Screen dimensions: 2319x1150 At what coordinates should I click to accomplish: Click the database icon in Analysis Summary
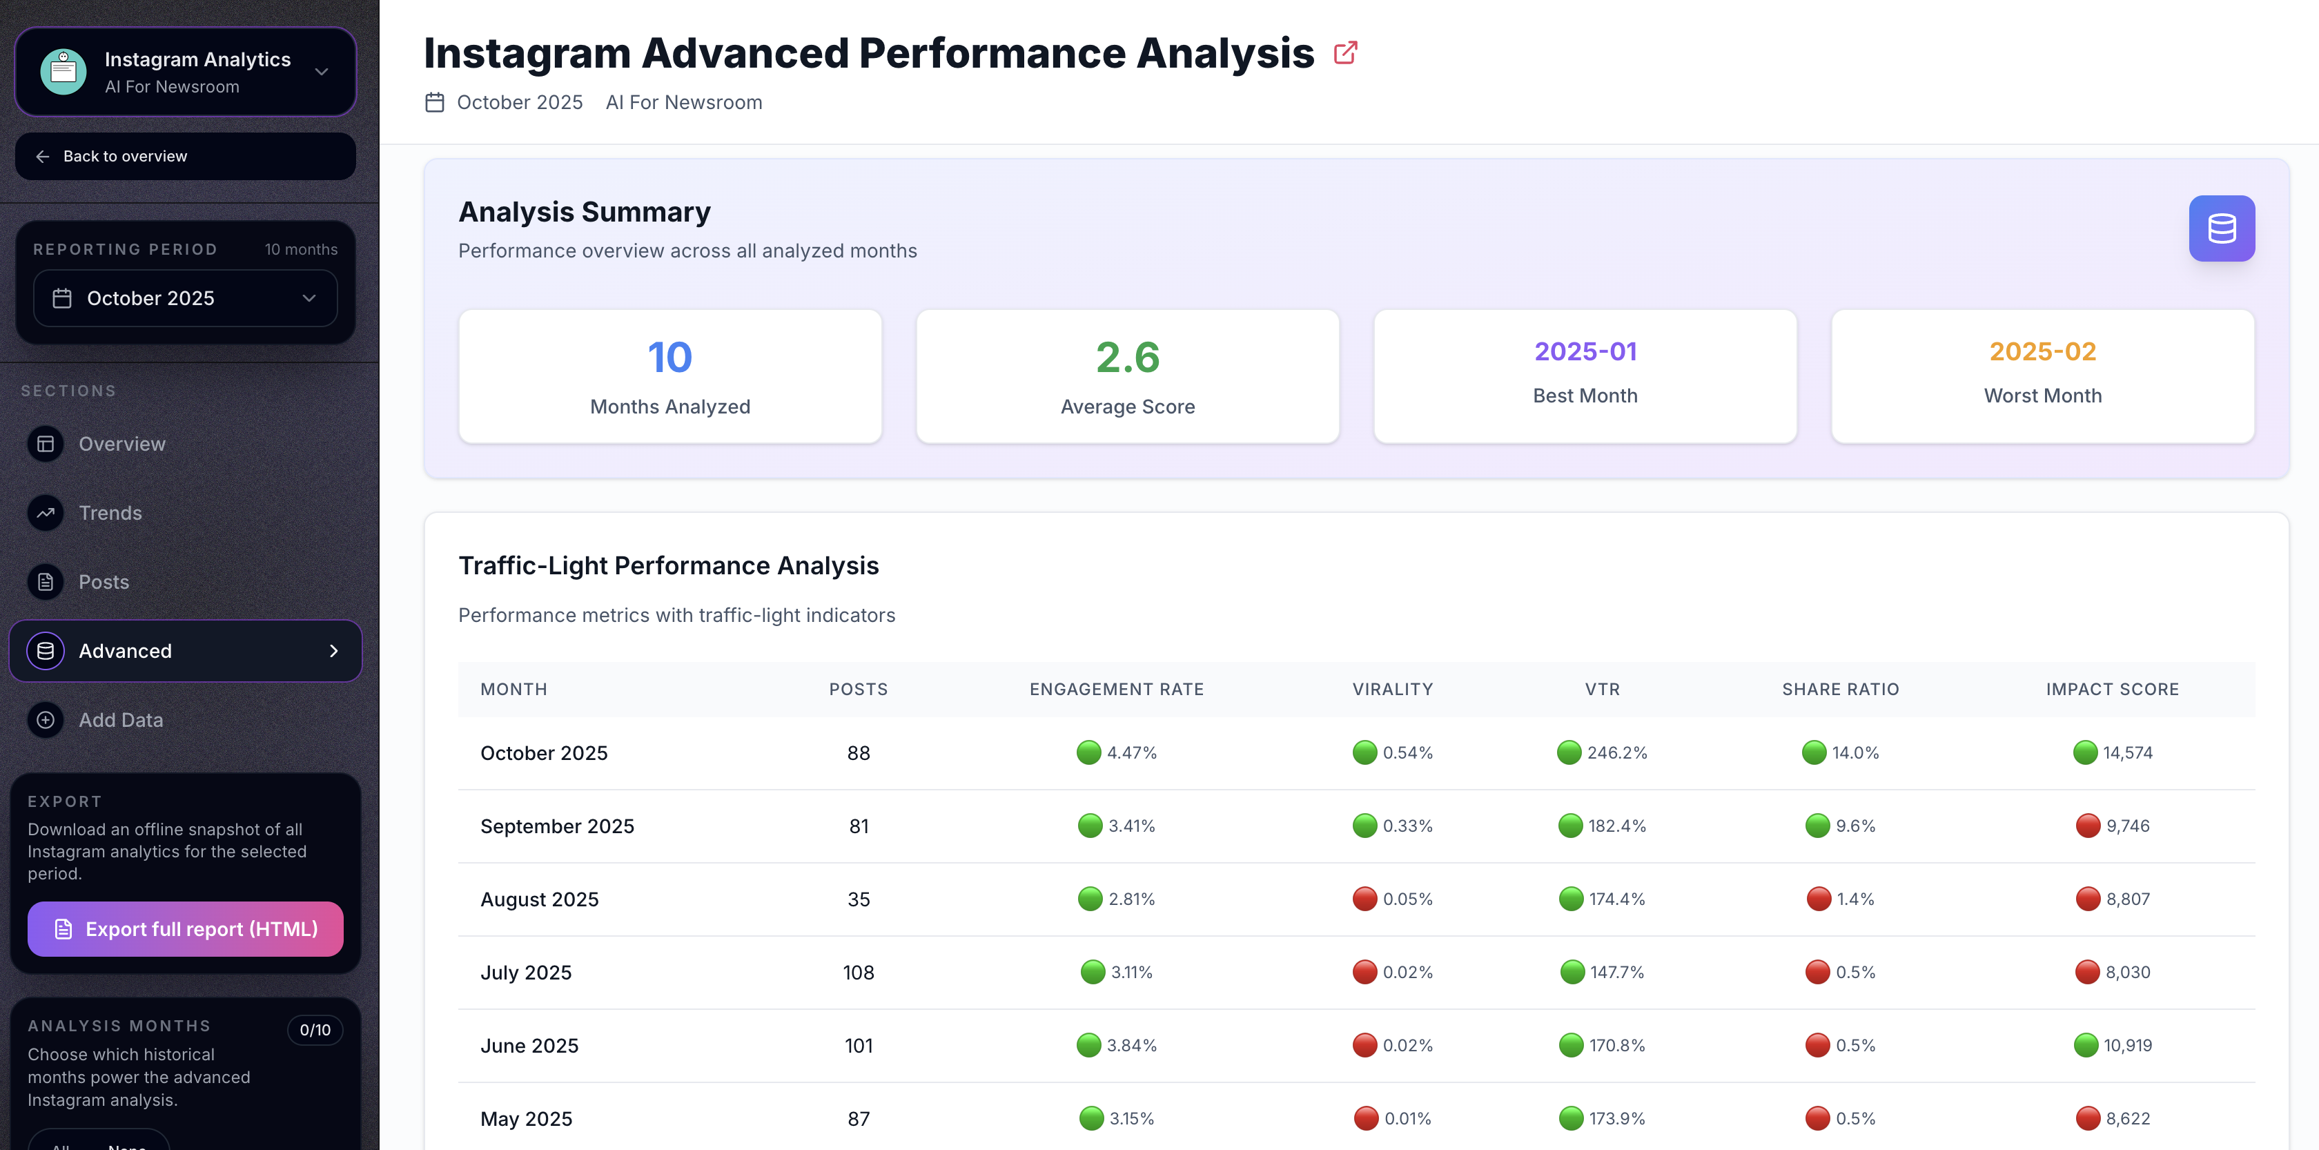pyautogui.click(x=2222, y=228)
